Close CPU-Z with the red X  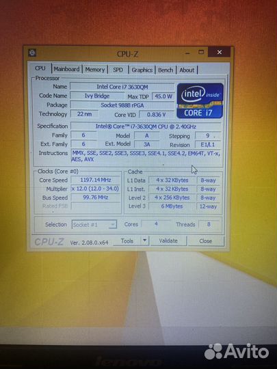tap(220, 52)
